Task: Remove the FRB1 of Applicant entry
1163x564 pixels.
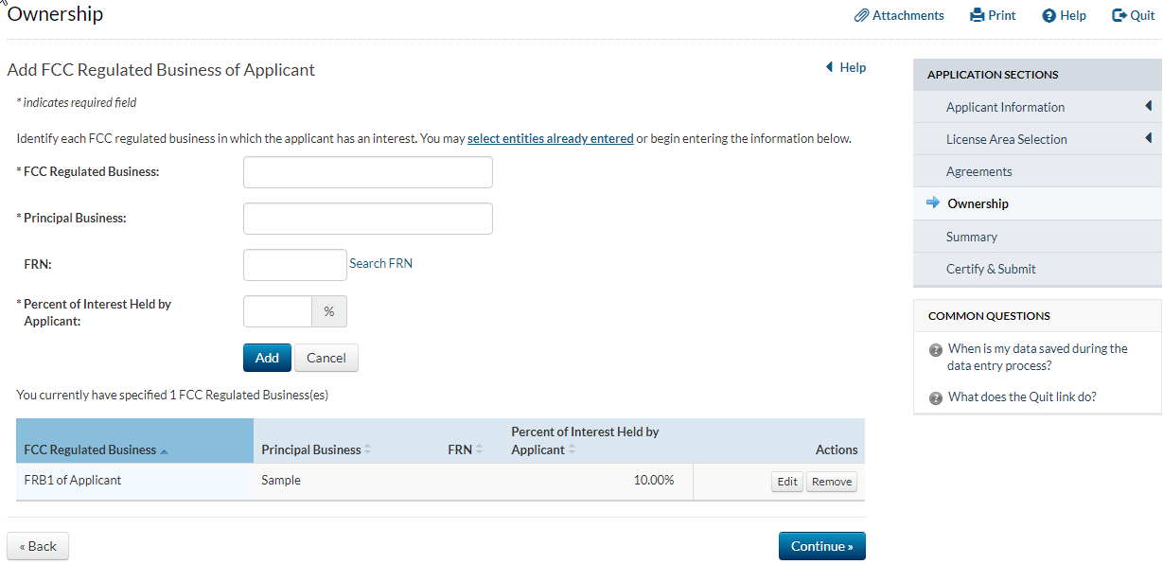Action: click(x=831, y=482)
